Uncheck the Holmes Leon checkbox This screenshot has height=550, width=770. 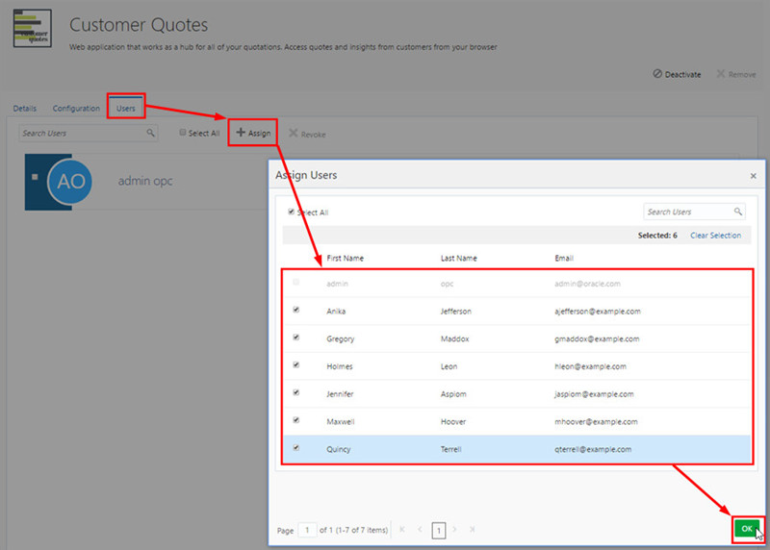click(296, 364)
